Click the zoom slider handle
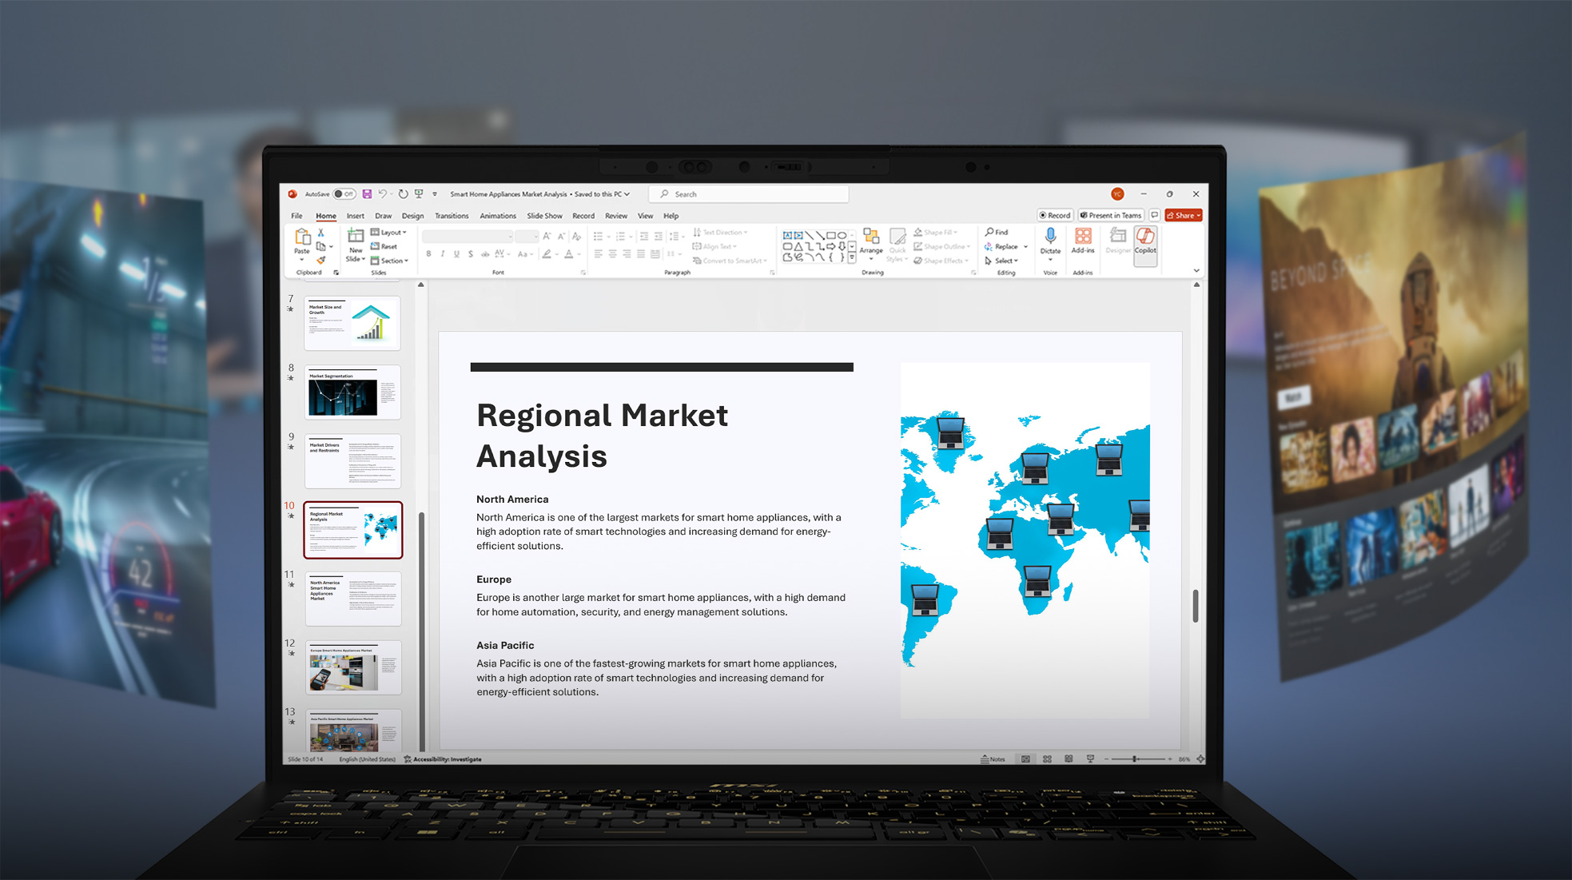Viewport: 1572px width, 880px height. (1135, 759)
